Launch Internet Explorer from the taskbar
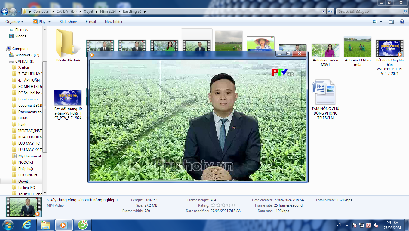409x231 pixels. coord(27,225)
